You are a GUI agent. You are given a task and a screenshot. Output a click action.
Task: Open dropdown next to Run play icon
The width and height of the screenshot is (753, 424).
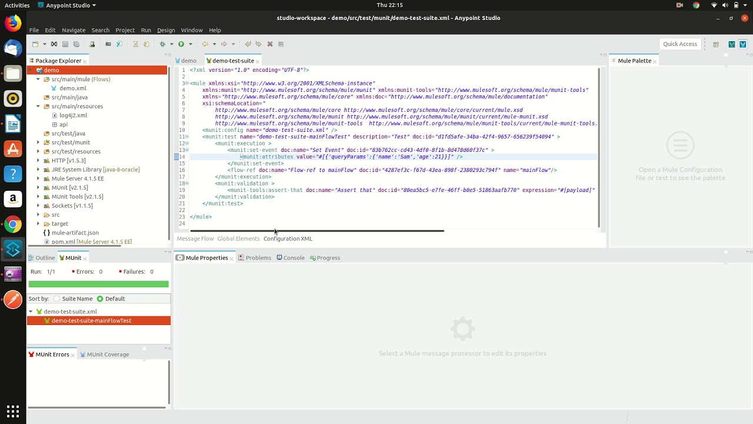(x=190, y=44)
